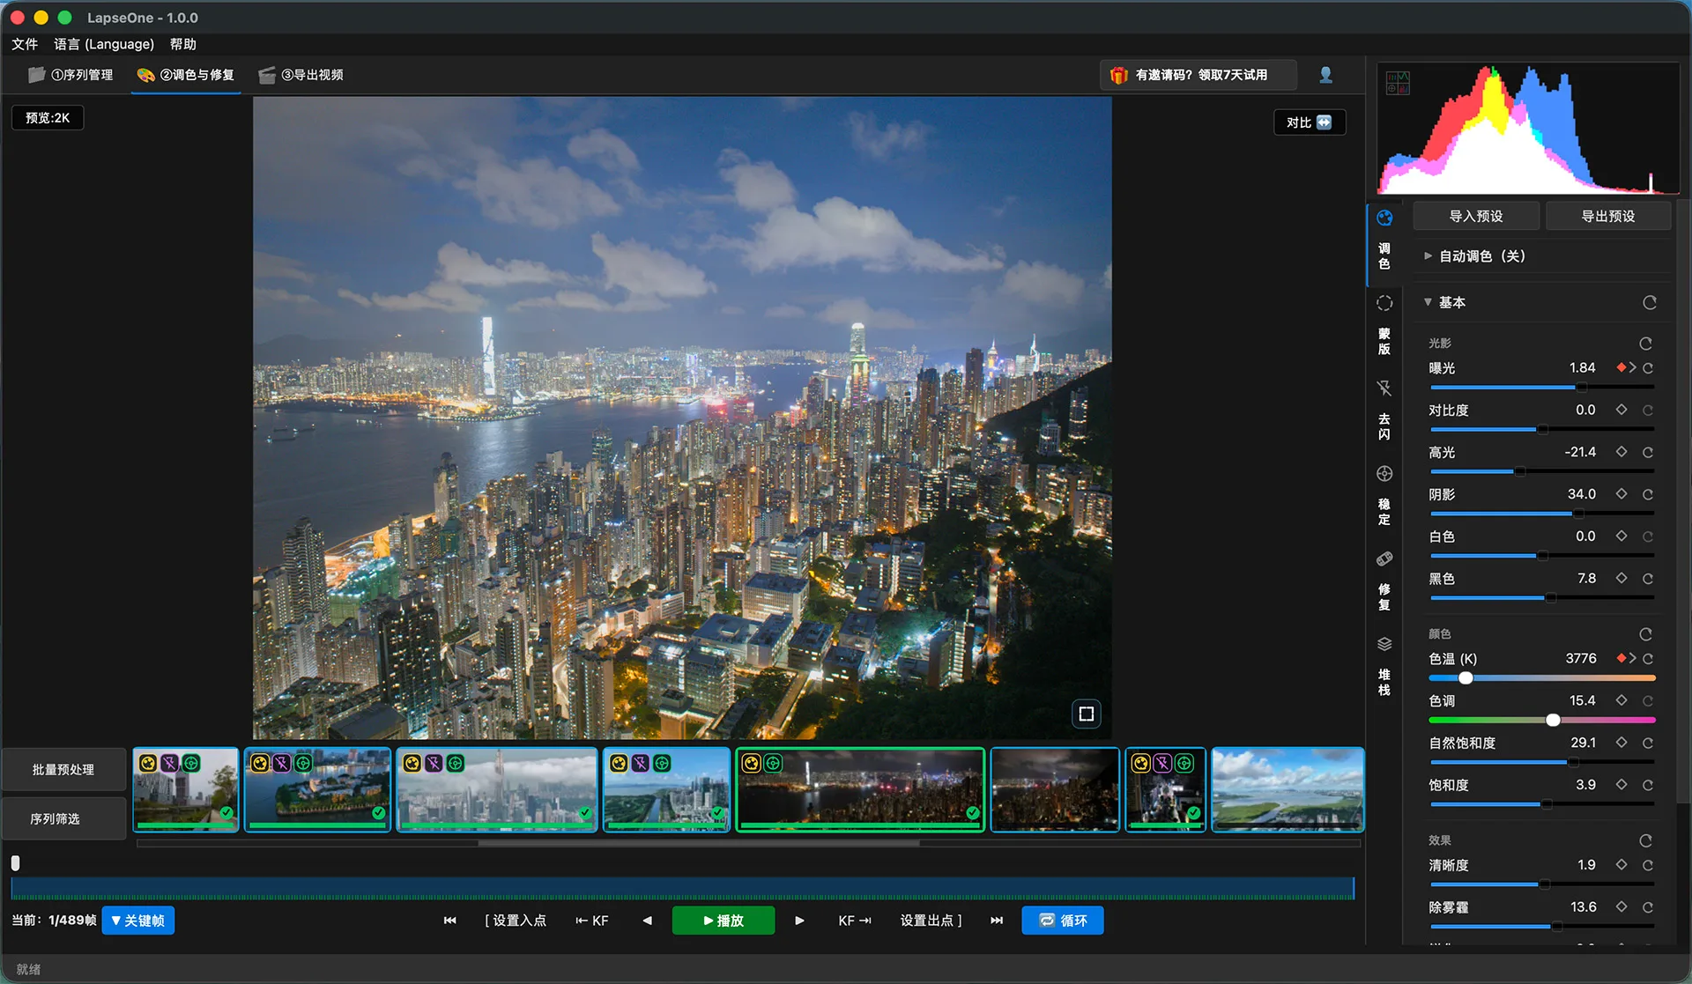Open the 文件 menu
Image resolution: width=1692 pixels, height=984 pixels.
[25, 44]
